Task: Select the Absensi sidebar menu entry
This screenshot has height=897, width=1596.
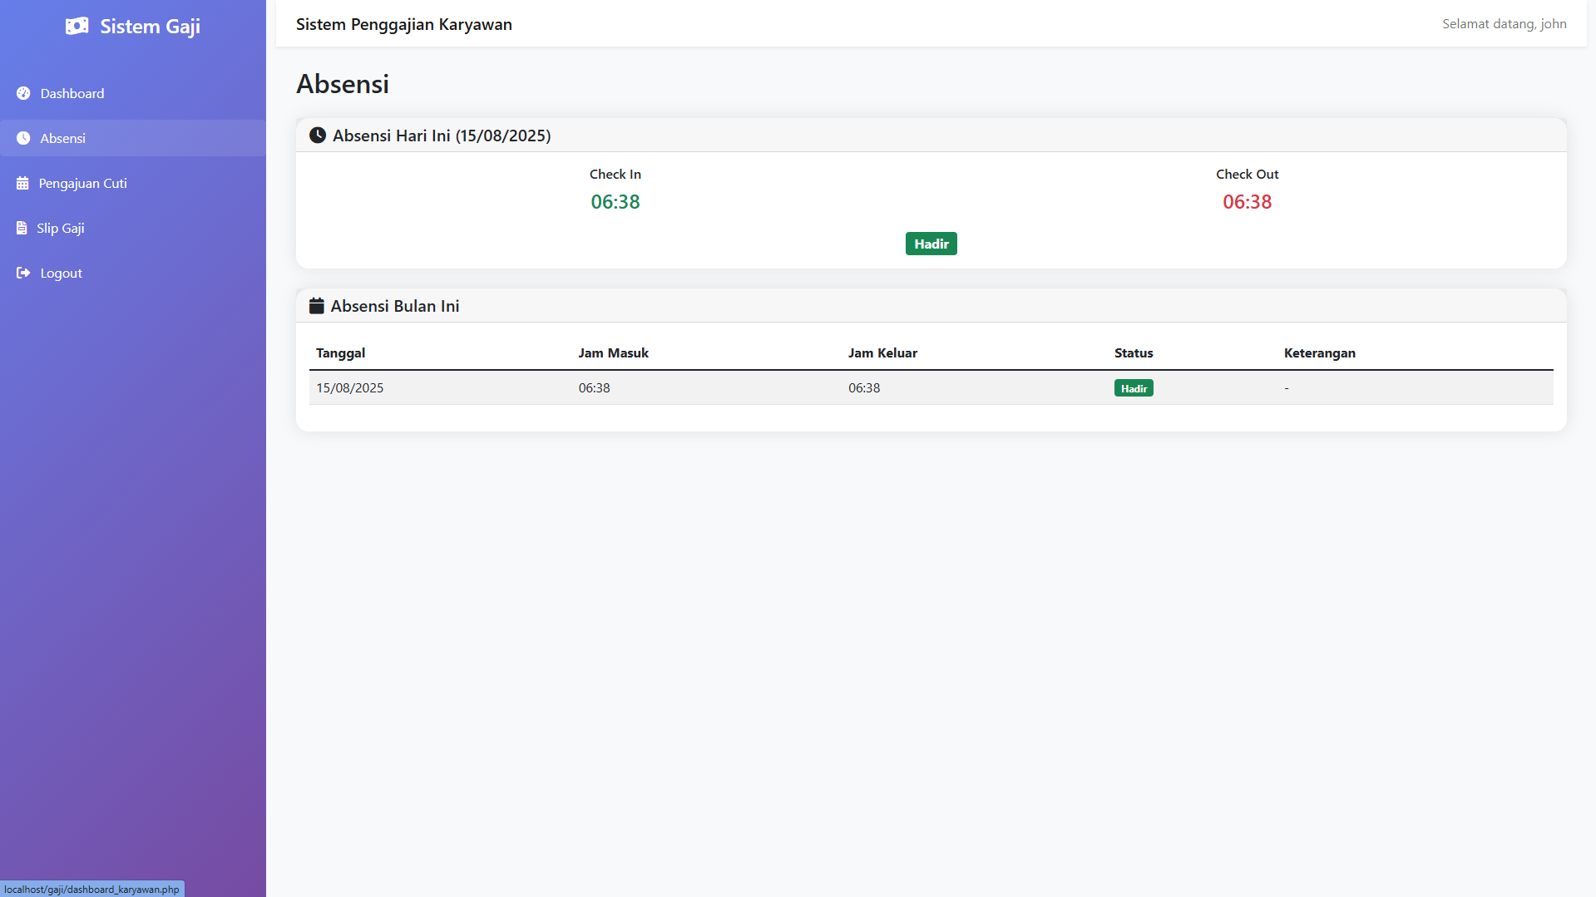Action: tap(63, 138)
